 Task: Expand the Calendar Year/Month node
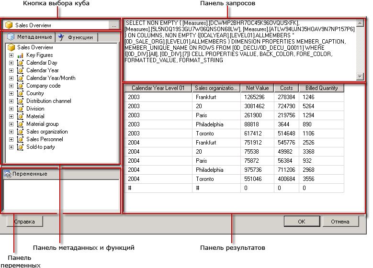click(11, 78)
